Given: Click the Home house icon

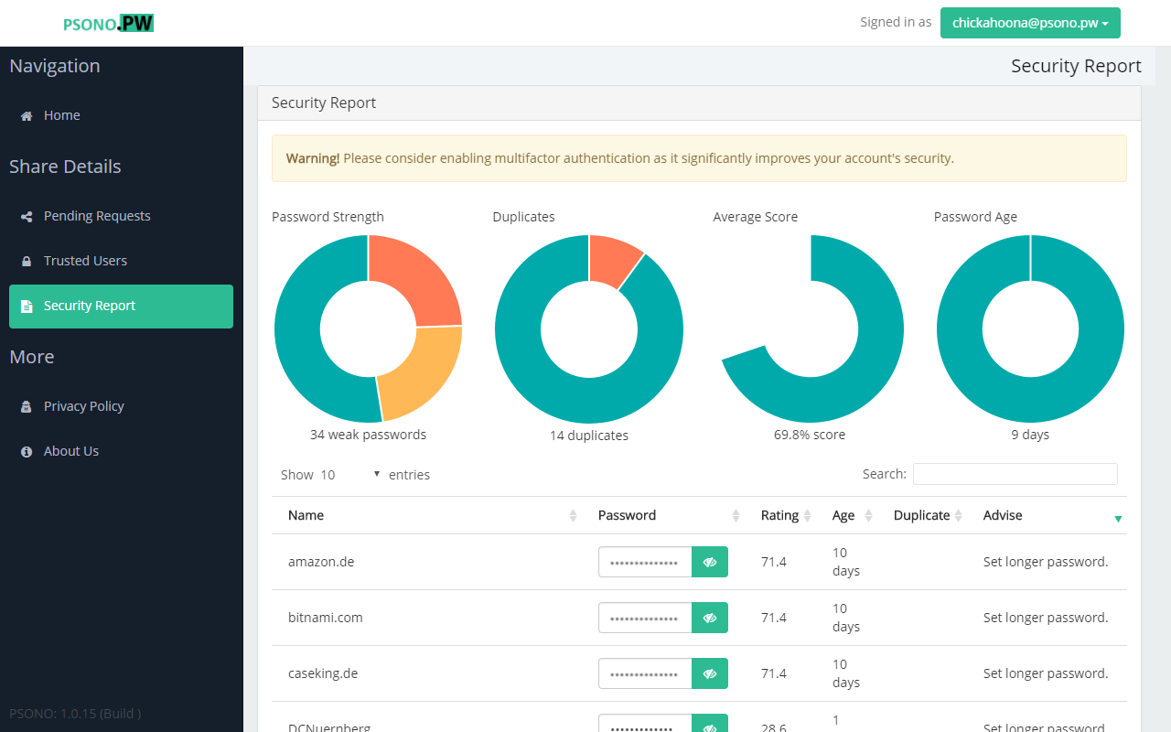Looking at the screenshot, I should (x=27, y=116).
